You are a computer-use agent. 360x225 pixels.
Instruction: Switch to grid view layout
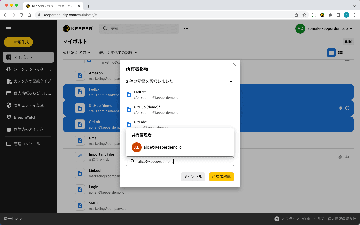tap(340, 53)
